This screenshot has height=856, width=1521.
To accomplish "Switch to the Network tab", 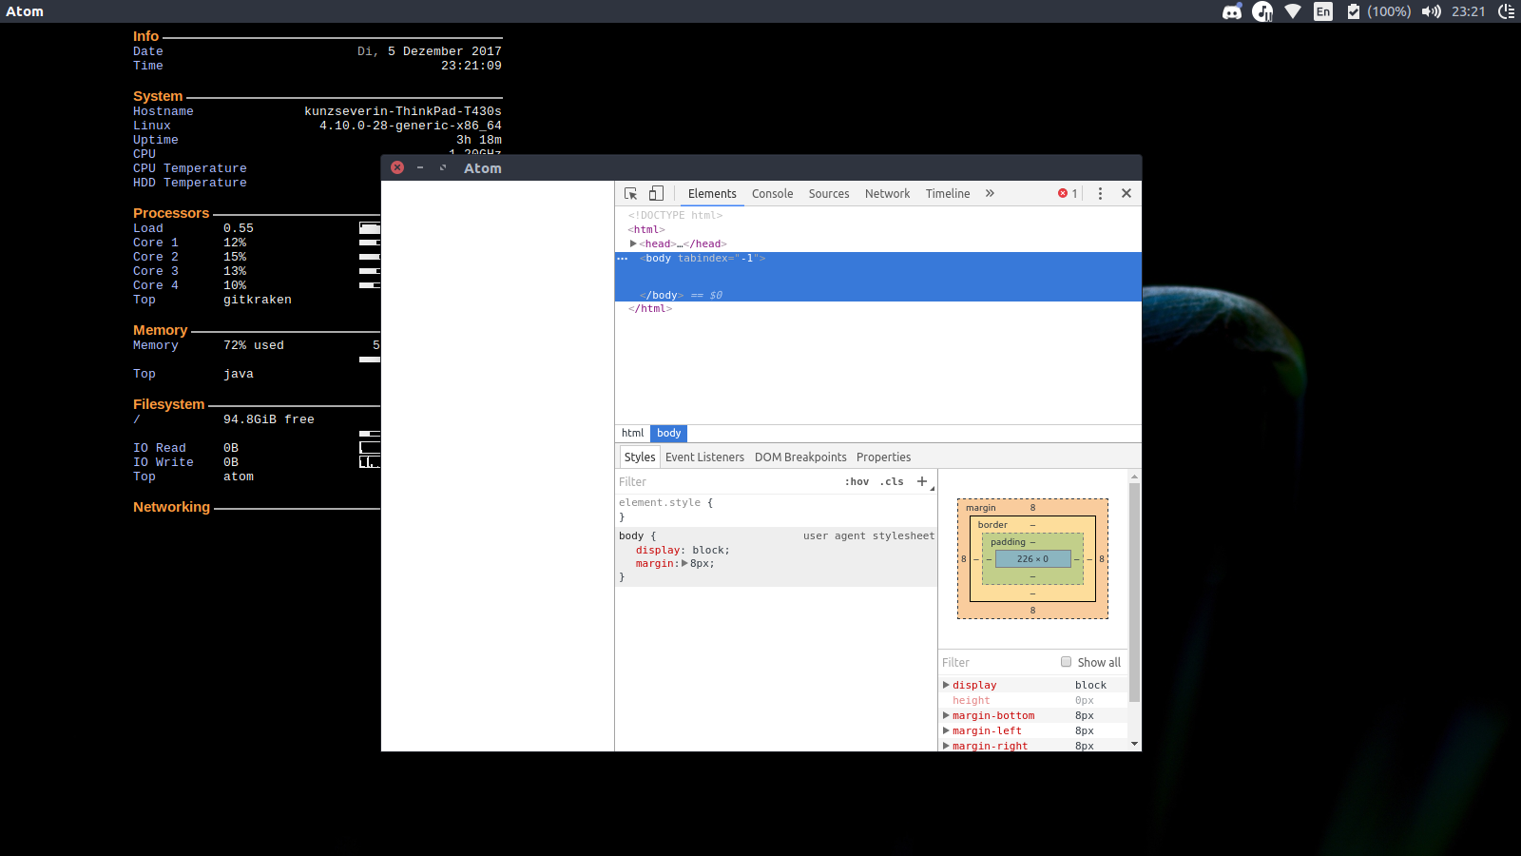I will point(887,193).
